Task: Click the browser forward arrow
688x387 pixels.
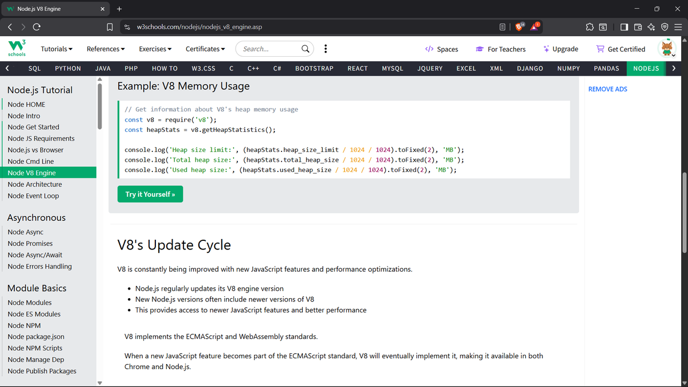Action: [x=24, y=27]
